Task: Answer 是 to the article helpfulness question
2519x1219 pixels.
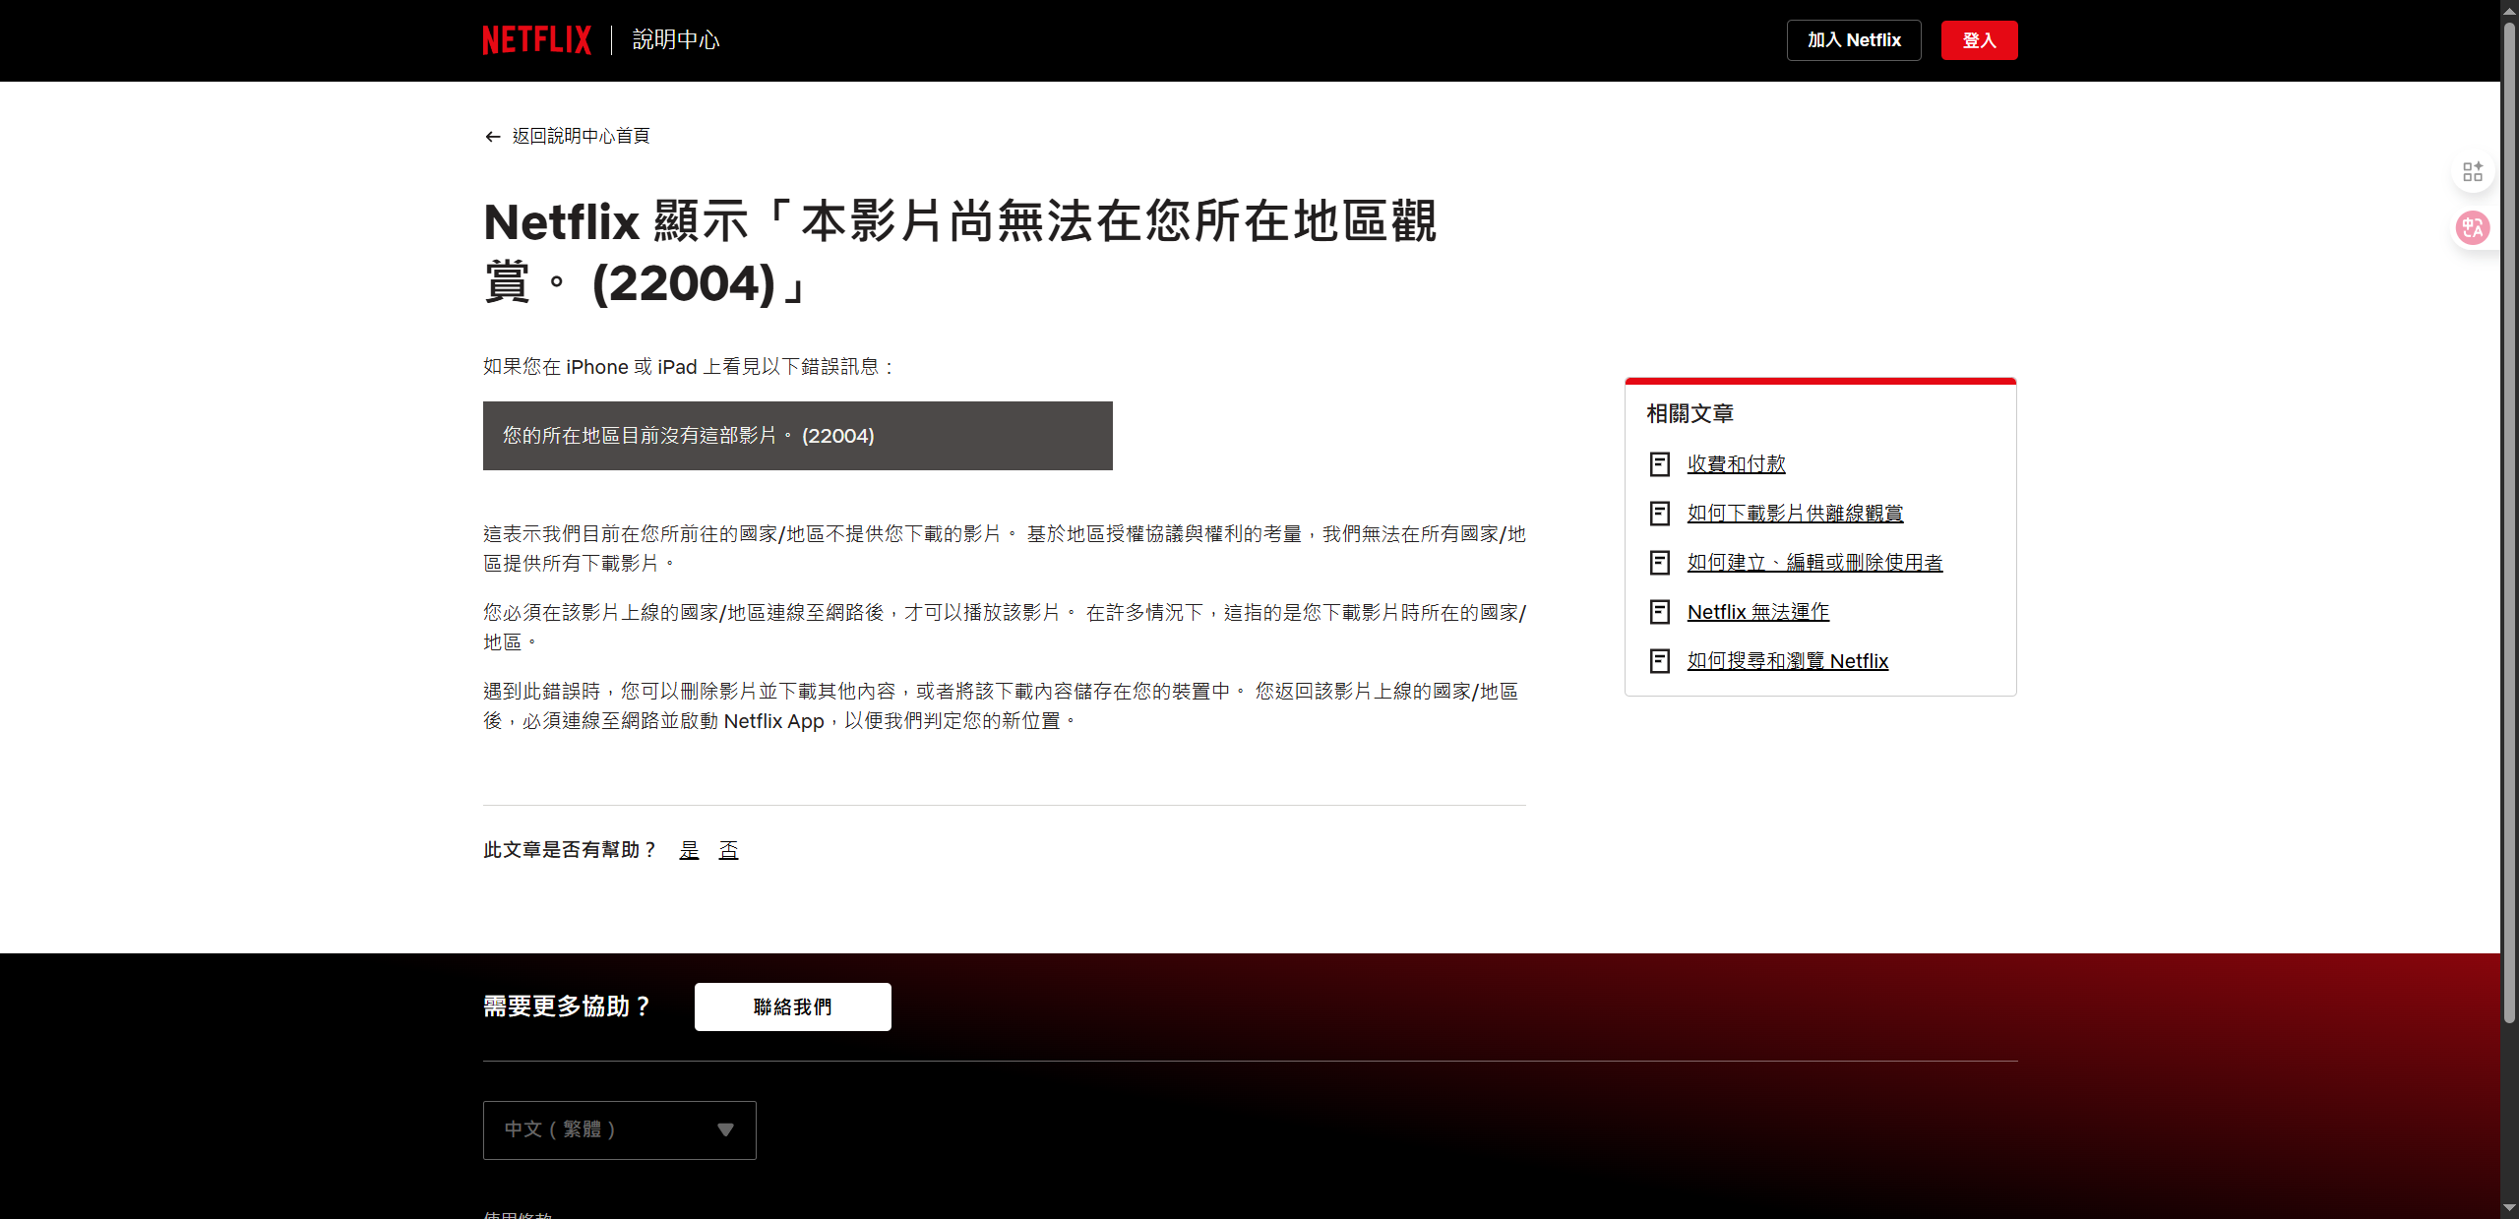Action: (689, 850)
